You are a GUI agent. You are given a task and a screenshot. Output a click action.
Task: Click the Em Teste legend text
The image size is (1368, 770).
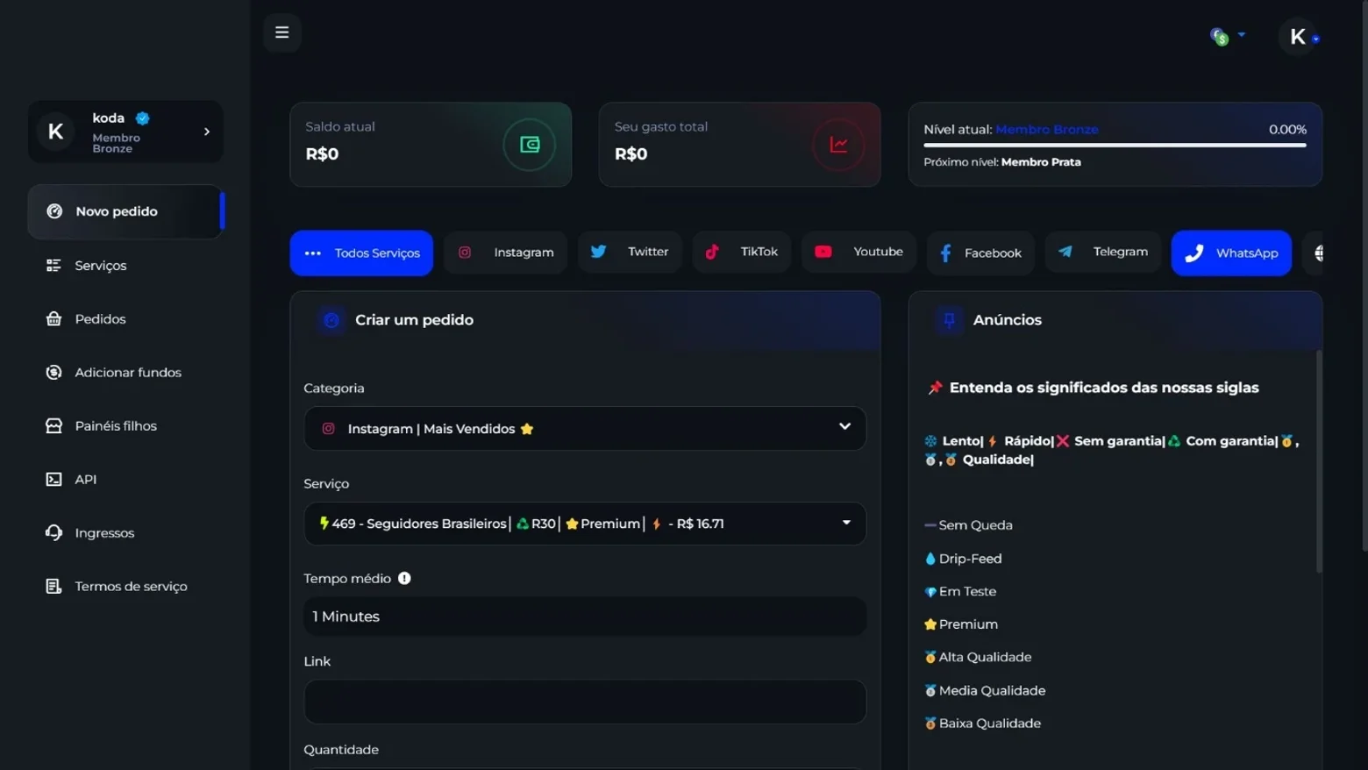[967, 592]
